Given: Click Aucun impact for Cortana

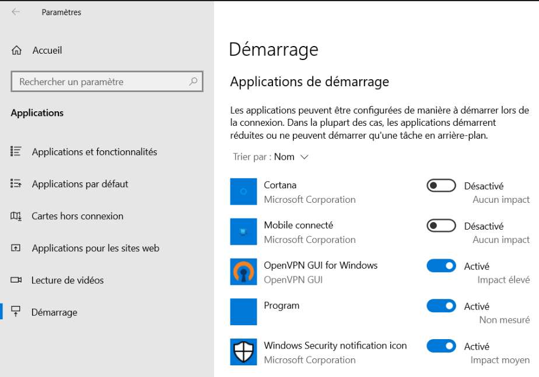Looking at the screenshot, I should 501,199.
